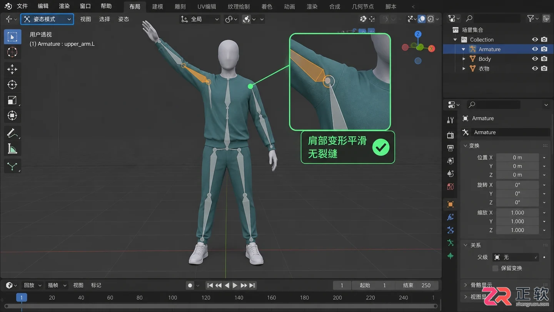
Task: Switch to the 雕刻 workspace tab
Action: 180,7
